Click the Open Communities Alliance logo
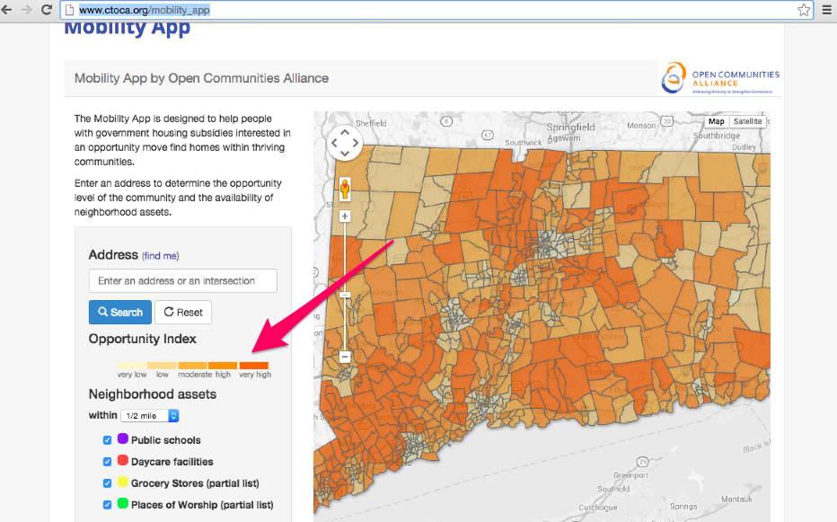The width and height of the screenshot is (837, 522). pos(719,78)
